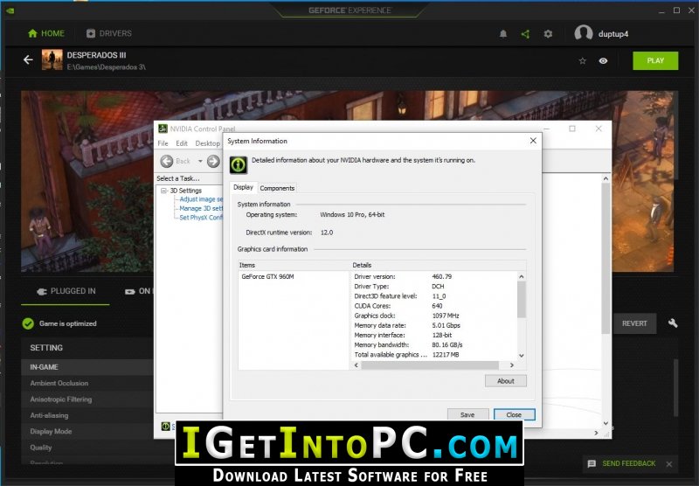Open the settings gear icon

click(x=548, y=34)
